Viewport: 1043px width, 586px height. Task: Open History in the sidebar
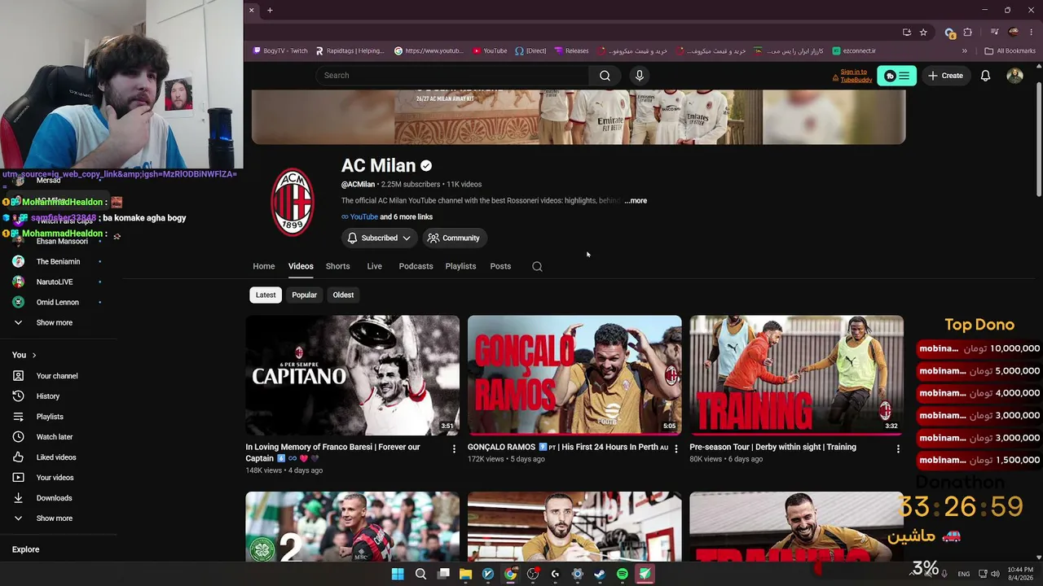click(48, 396)
